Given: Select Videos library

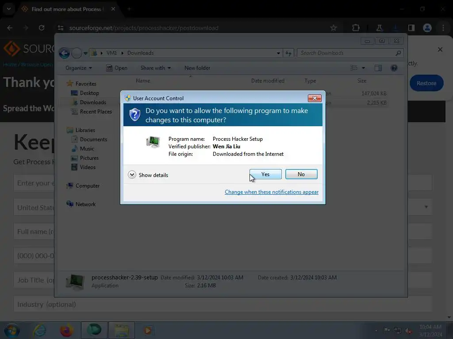Looking at the screenshot, I should pyautogui.click(x=88, y=167).
